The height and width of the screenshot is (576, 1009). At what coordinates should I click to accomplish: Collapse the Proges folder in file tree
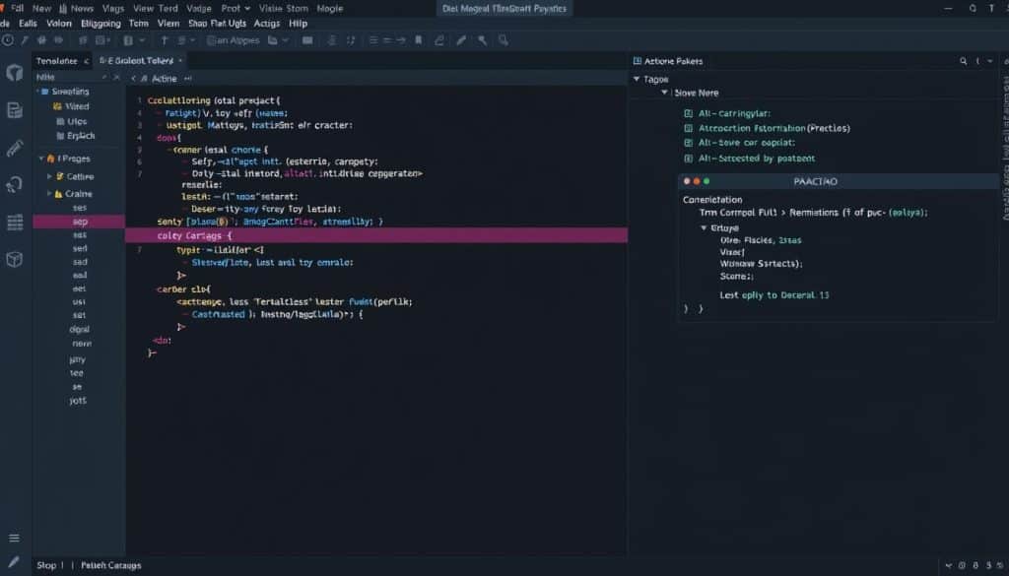pos(41,159)
